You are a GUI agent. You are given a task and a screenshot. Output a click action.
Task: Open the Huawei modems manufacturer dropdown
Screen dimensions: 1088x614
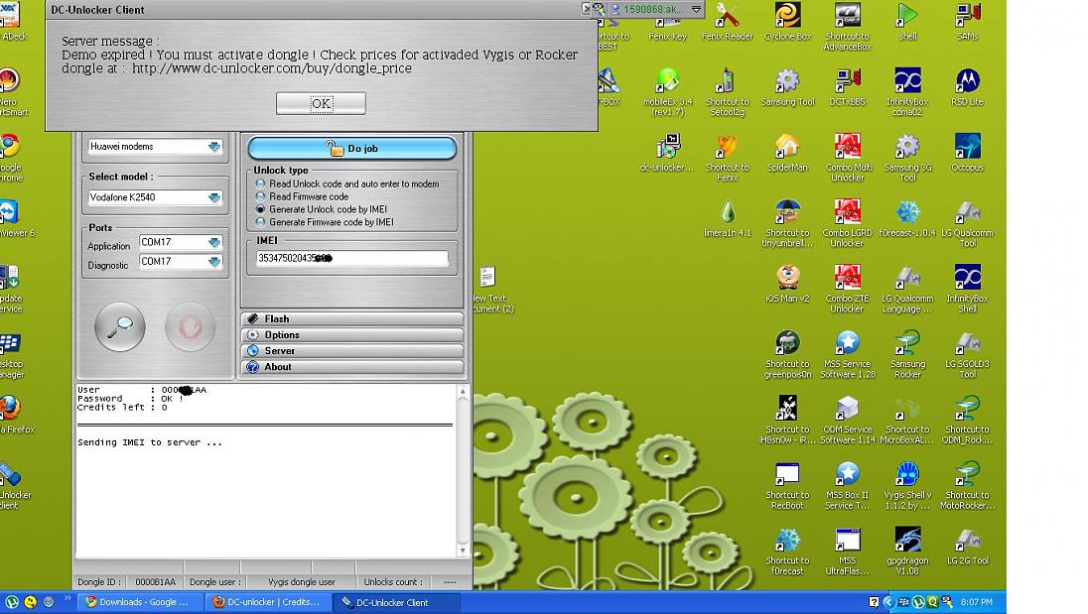click(x=214, y=147)
